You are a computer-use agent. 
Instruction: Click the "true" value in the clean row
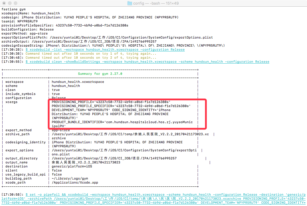56,90
